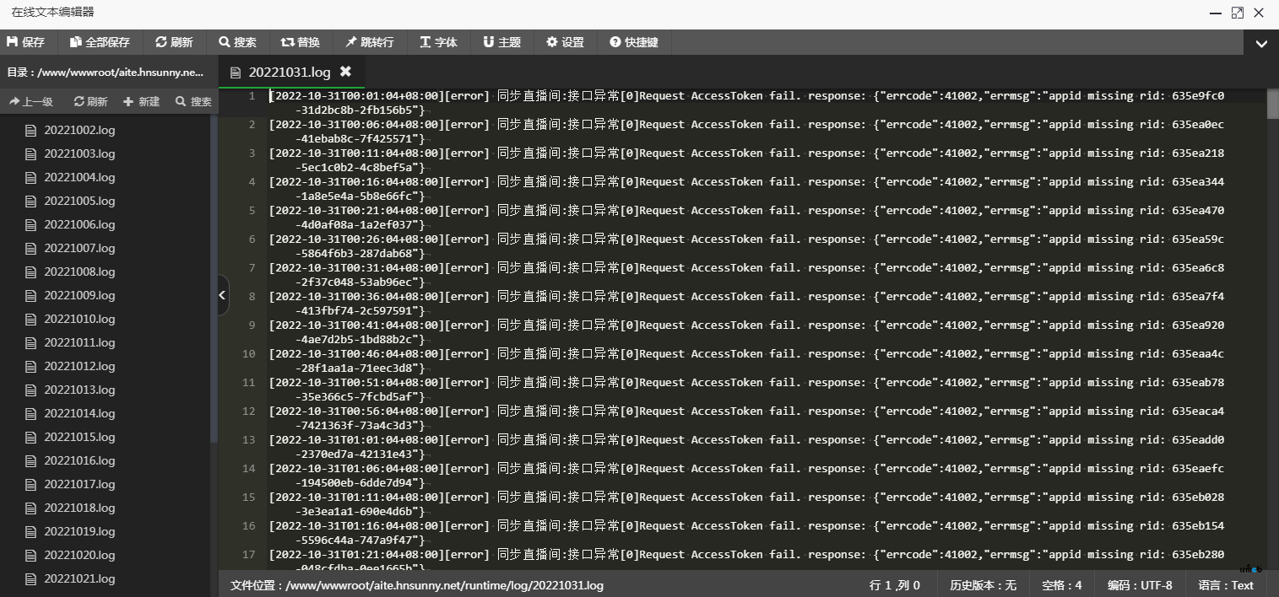Click line number 1 in gutter
The image size is (1279, 597).
(x=252, y=95)
